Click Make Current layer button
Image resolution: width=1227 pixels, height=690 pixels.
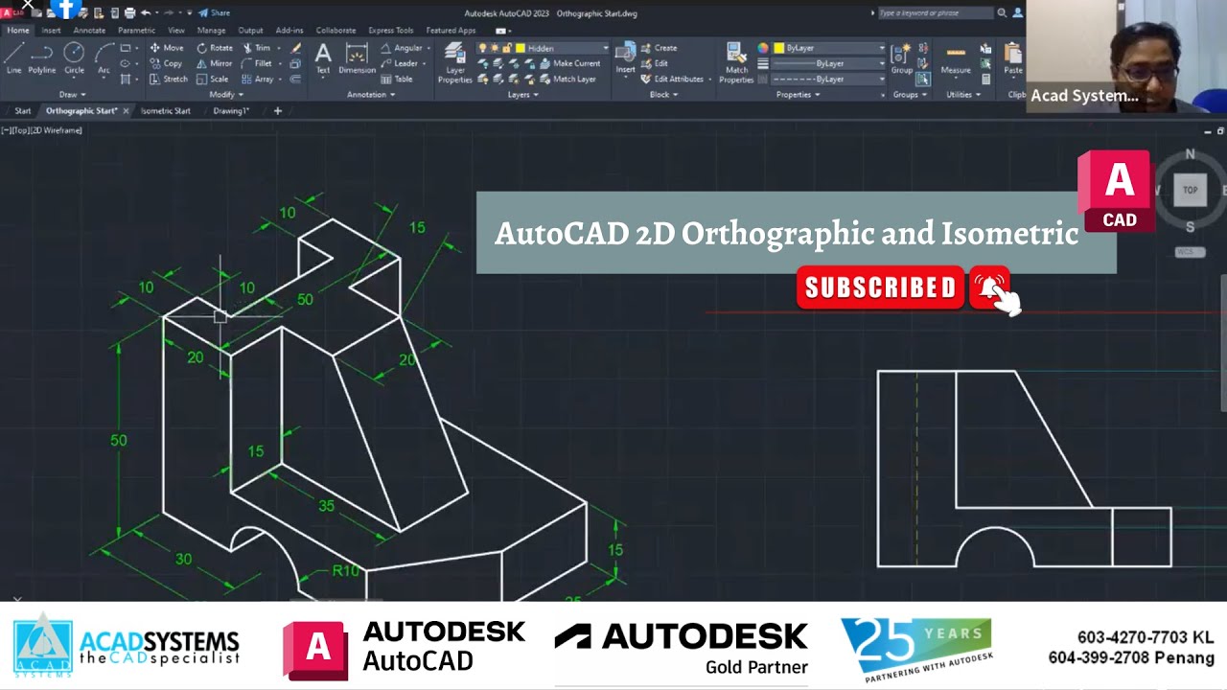click(x=568, y=63)
